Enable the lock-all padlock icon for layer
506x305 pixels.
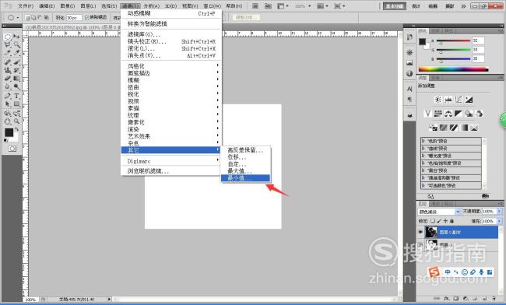coord(452,221)
